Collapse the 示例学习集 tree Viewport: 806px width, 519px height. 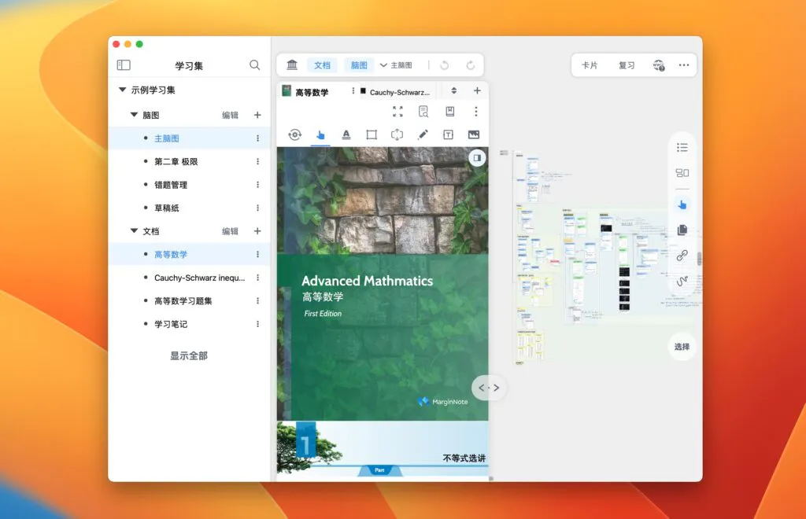(x=122, y=90)
